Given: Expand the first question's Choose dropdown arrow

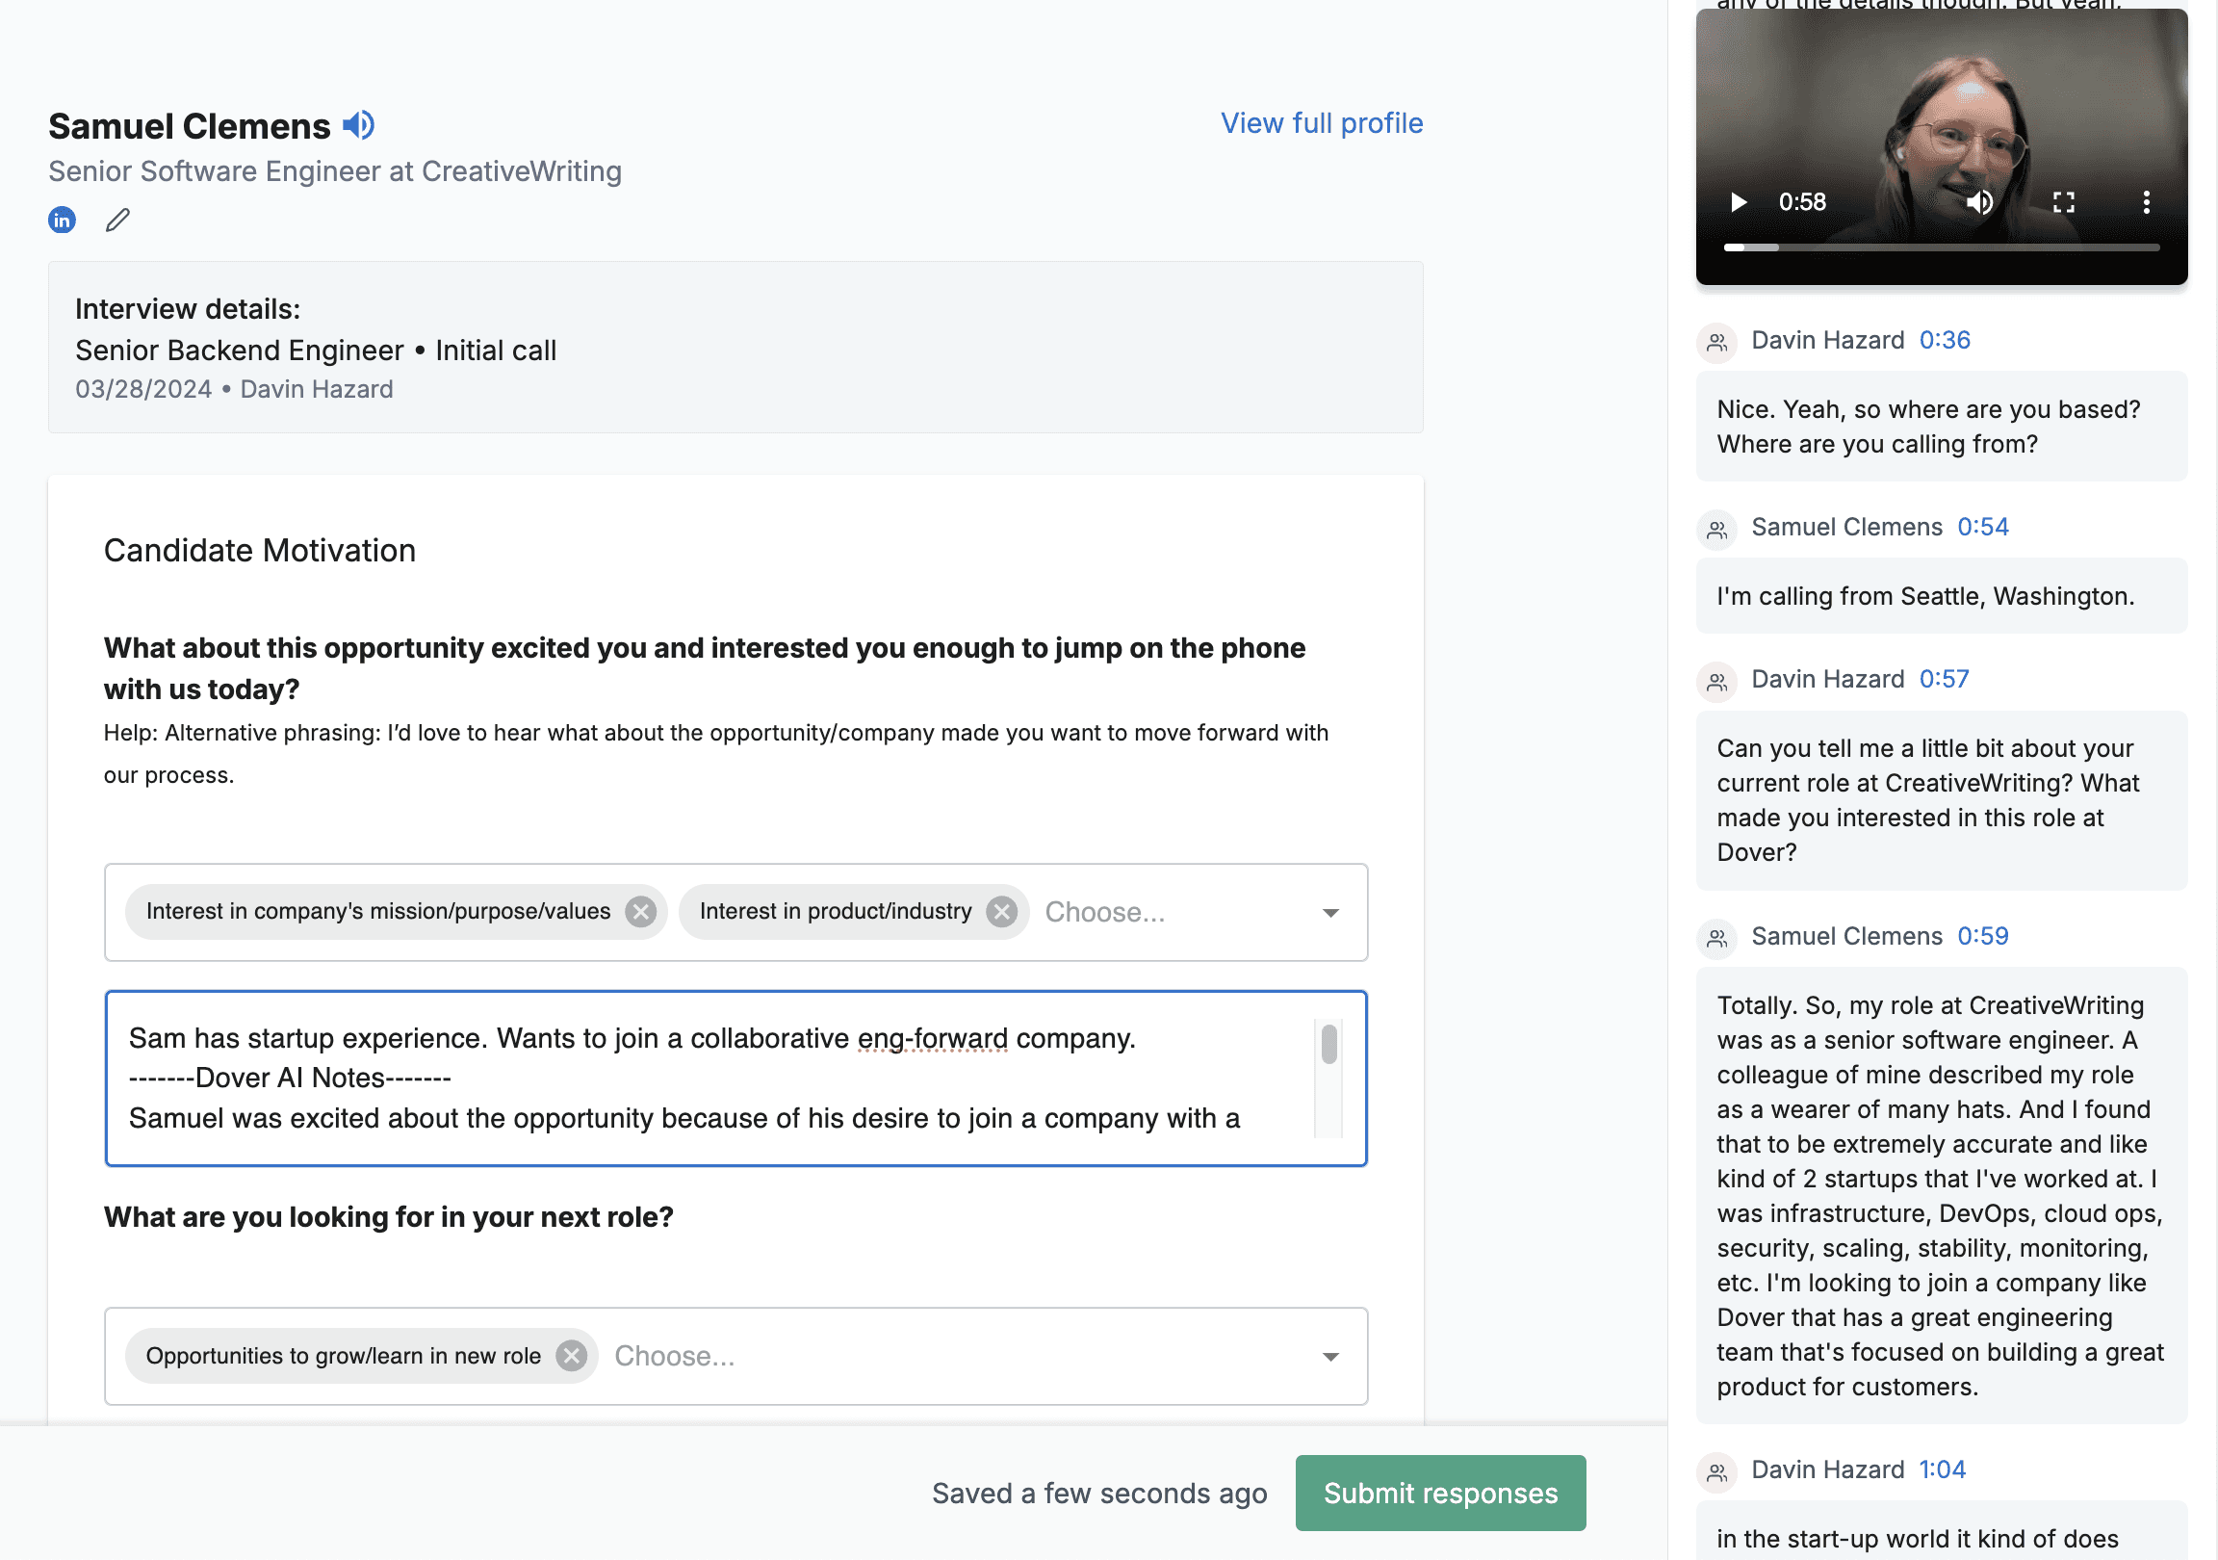Looking at the screenshot, I should coord(1330,913).
